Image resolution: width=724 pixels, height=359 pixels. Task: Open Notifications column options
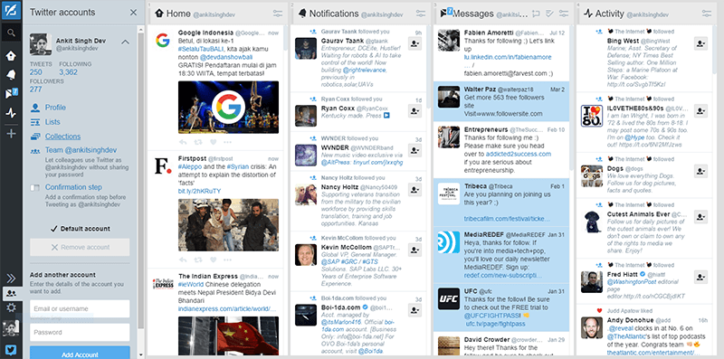coord(421,14)
